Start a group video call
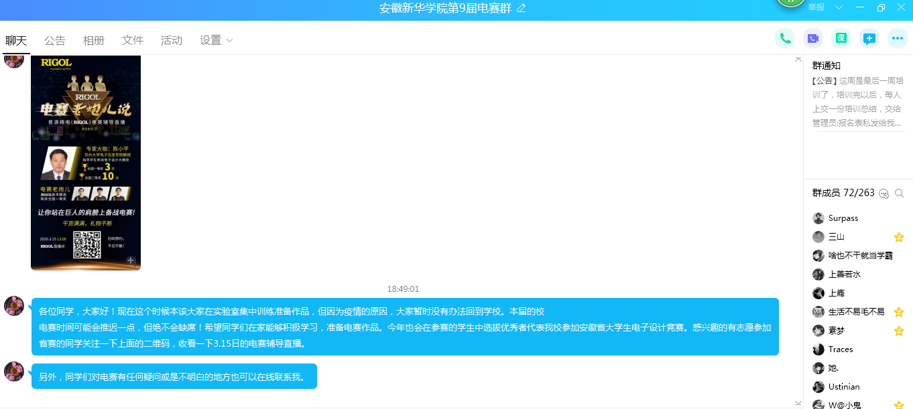Image resolution: width=913 pixels, height=409 pixels. pos(813,38)
